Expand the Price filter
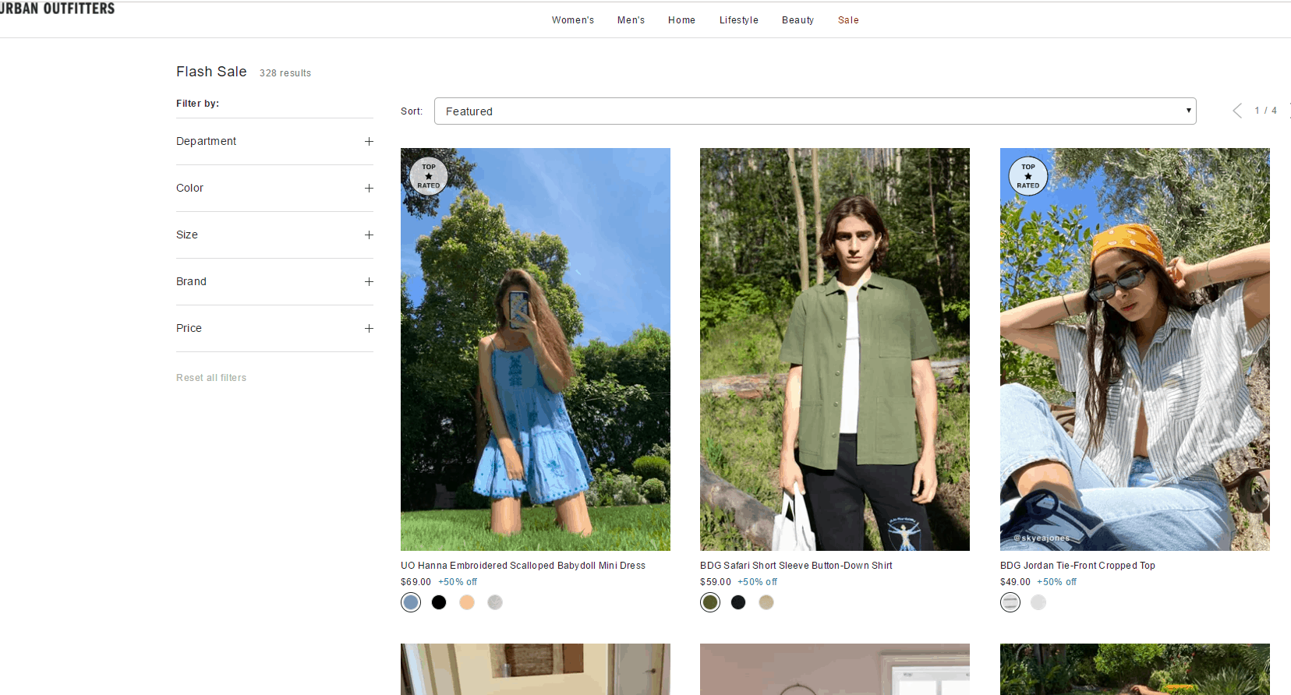This screenshot has height=695, width=1291. (274, 328)
